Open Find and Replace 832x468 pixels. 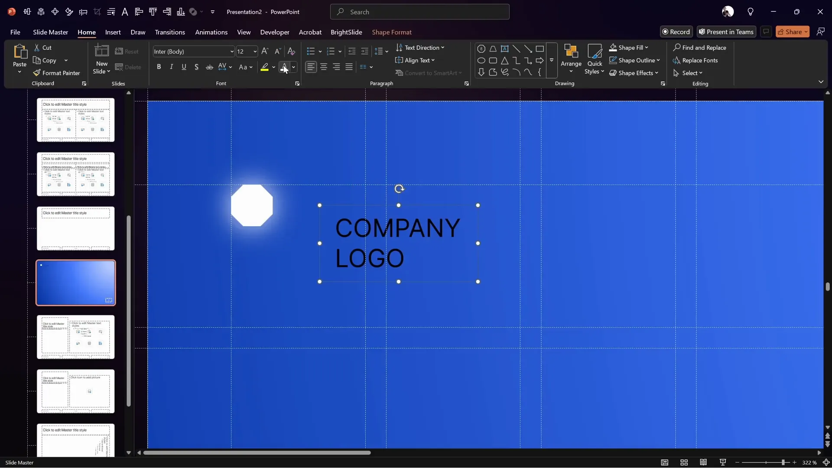(x=700, y=48)
